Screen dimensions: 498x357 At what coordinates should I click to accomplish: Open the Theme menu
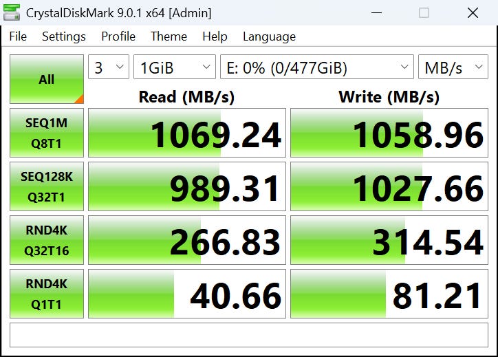(169, 36)
